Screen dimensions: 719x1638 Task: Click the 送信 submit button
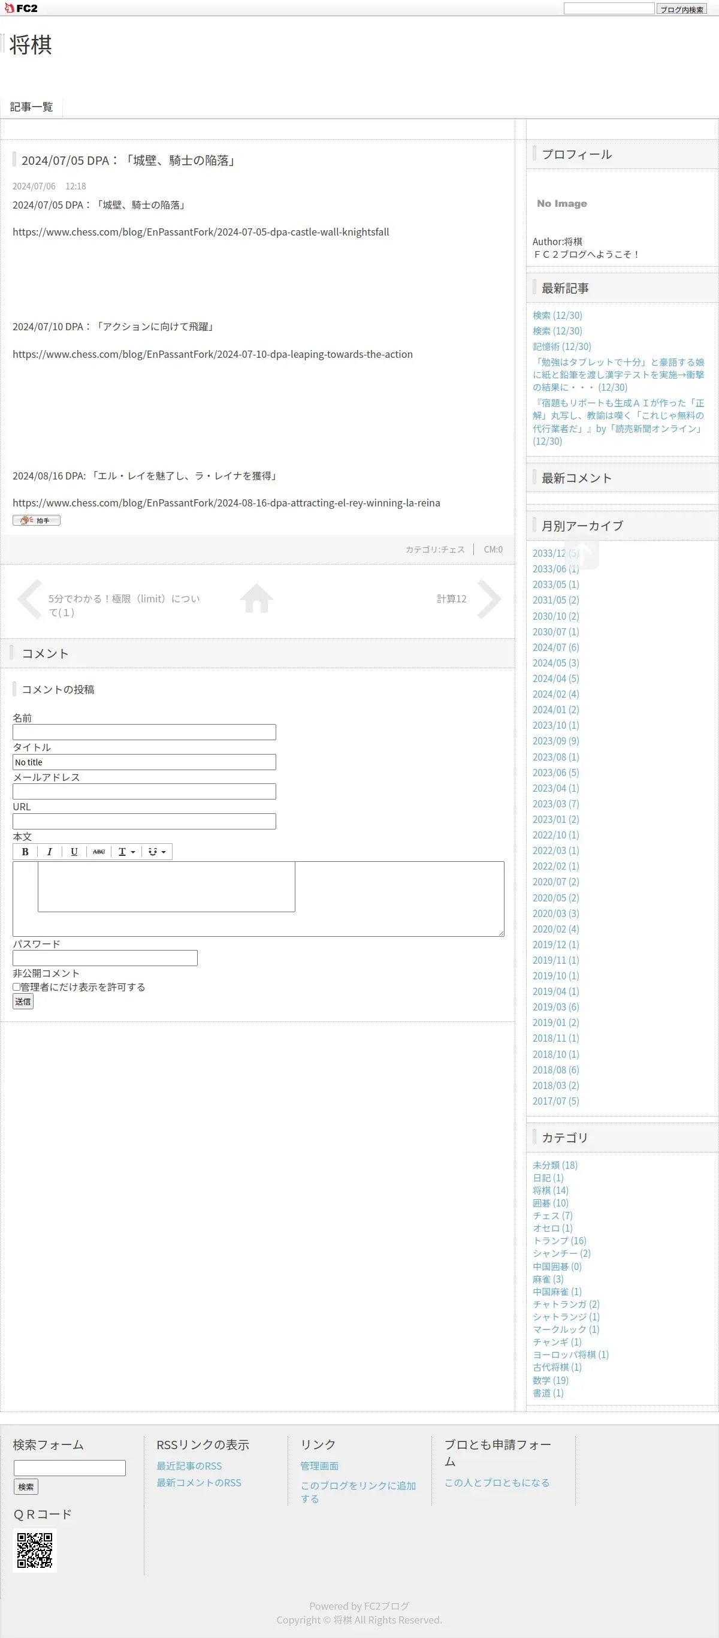23,1001
